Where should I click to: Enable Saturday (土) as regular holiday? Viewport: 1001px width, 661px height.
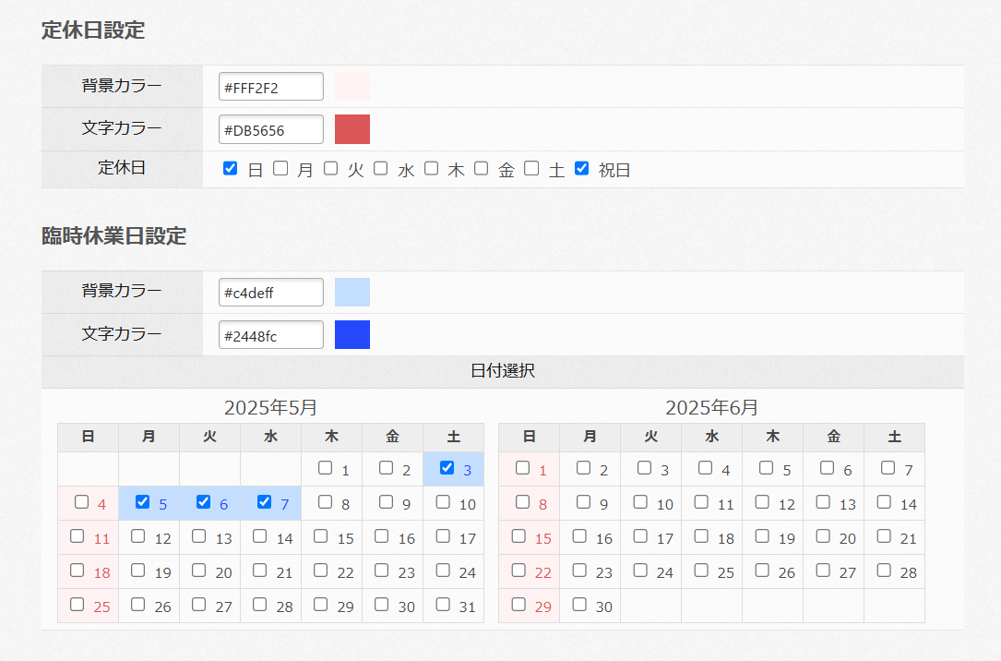click(531, 169)
